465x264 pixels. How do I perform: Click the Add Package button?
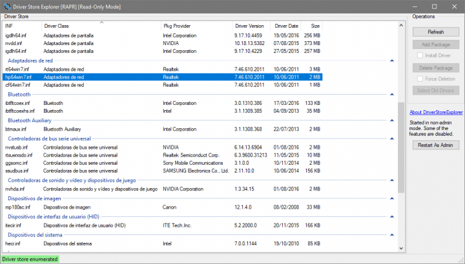436,44
